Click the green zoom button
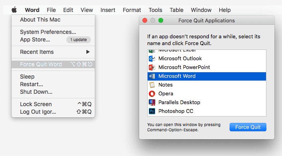 (161, 20)
